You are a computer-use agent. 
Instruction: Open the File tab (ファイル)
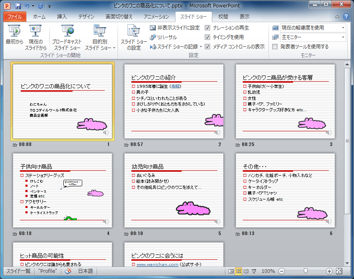click(15, 17)
